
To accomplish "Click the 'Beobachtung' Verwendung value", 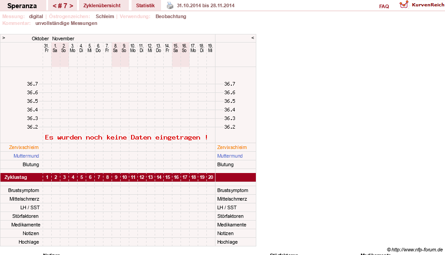I will tap(171, 16).
